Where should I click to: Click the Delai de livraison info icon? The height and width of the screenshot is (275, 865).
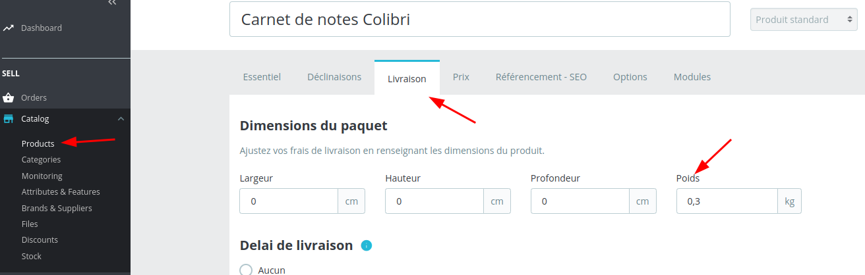[367, 245]
